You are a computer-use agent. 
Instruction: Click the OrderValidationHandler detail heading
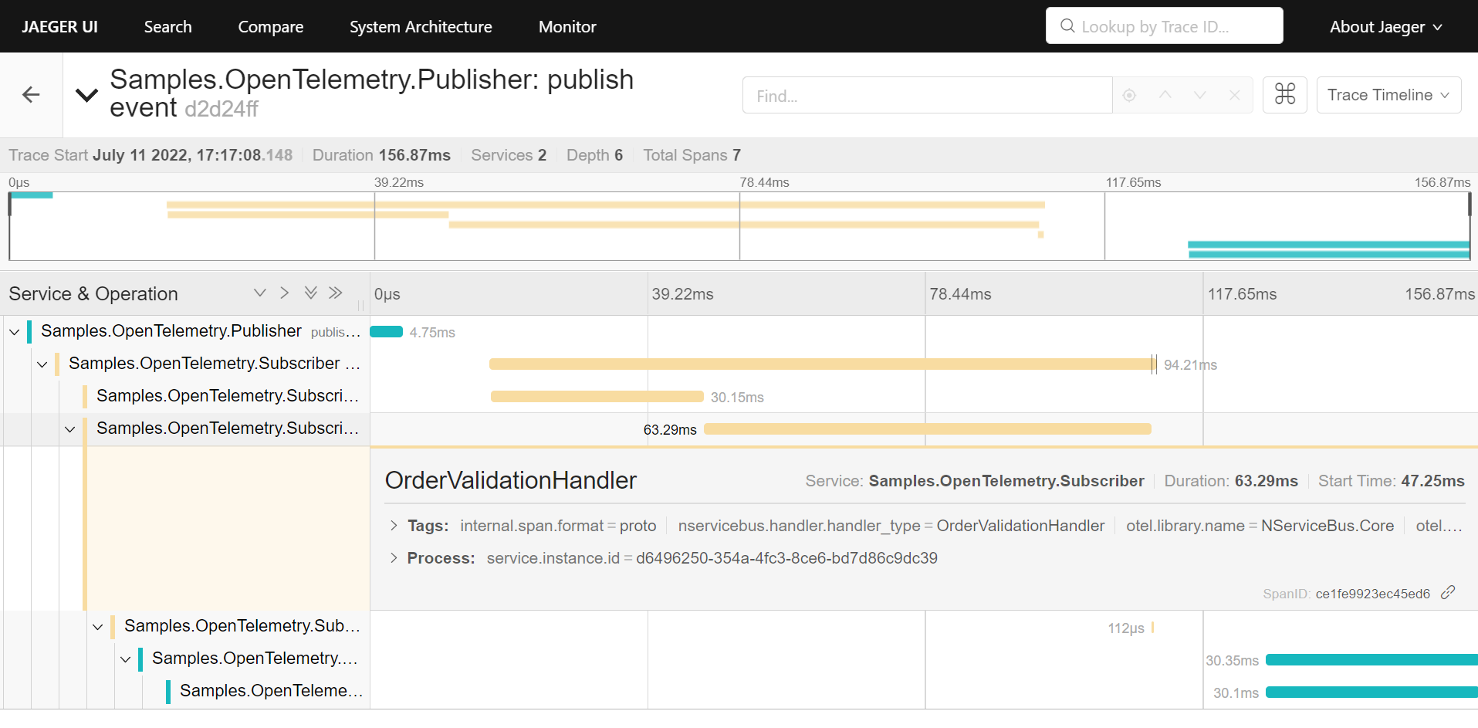[511, 480]
